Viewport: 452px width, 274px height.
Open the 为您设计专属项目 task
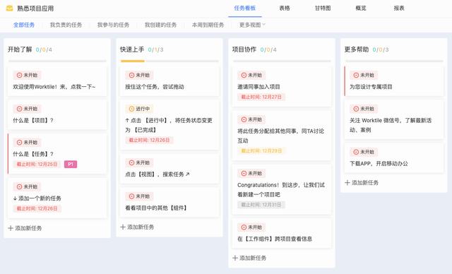(394, 81)
